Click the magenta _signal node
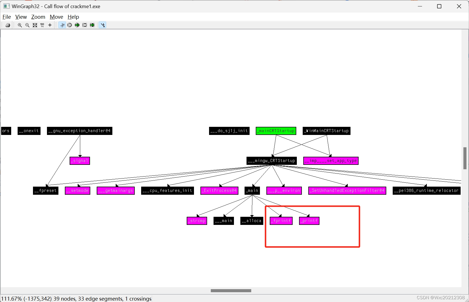This screenshot has height=302, width=469. 80,161
